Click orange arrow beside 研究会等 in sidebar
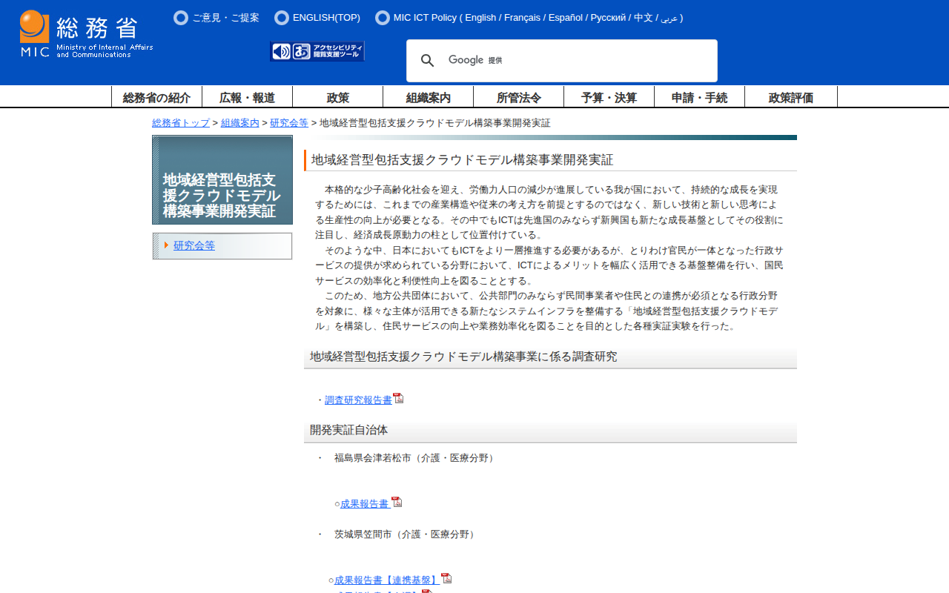Viewport: 949px width, 593px height. (x=167, y=245)
